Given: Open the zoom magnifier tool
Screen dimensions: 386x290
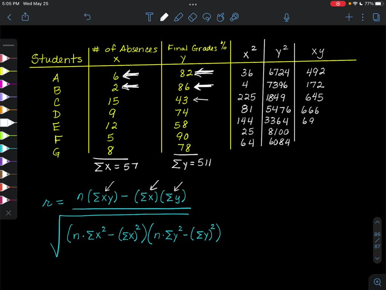Looking at the screenshot, I should tap(377, 282).
